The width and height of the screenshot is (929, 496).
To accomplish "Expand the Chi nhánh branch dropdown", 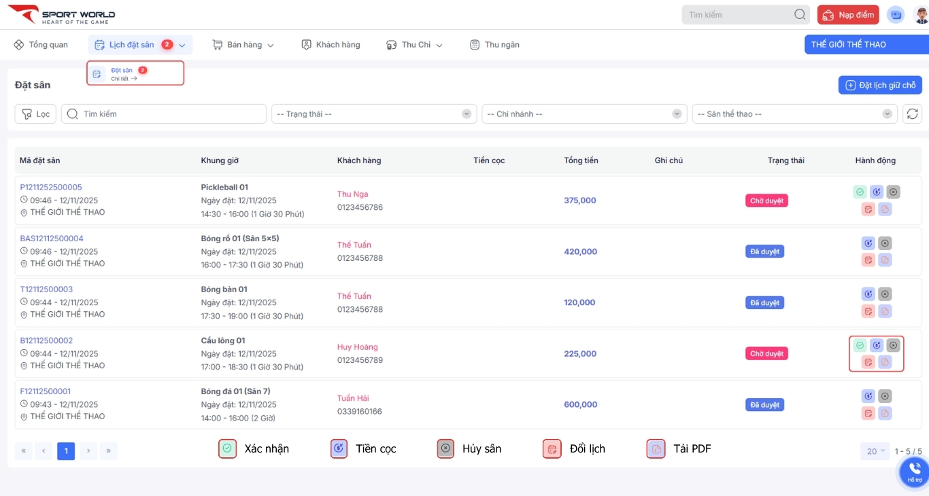I will 584,114.
